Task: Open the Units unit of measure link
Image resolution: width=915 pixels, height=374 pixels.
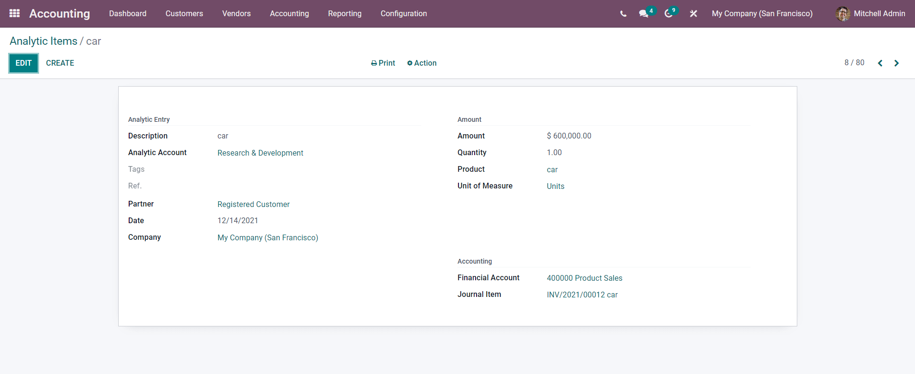Action: tap(556, 186)
